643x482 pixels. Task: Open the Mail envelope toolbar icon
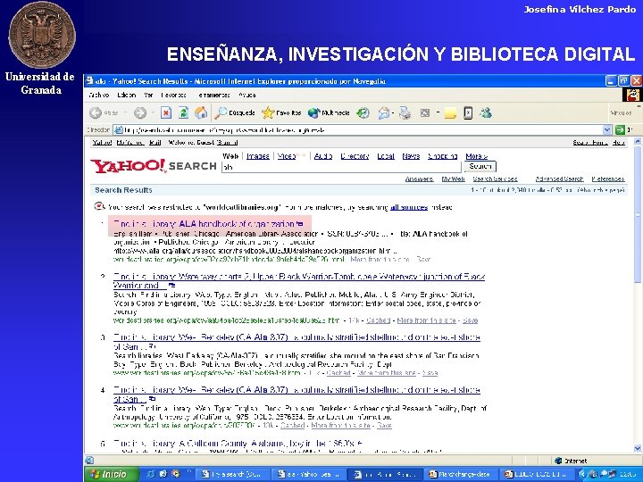coord(384,112)
